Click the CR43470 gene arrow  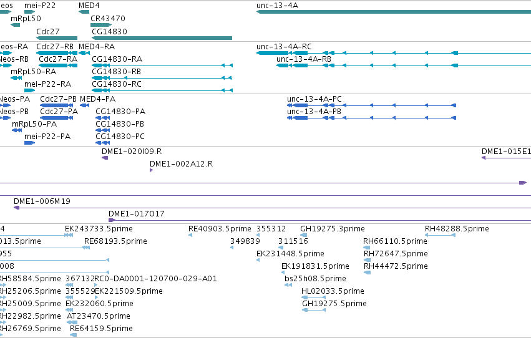pyautogui.click(x=101, y=25)
